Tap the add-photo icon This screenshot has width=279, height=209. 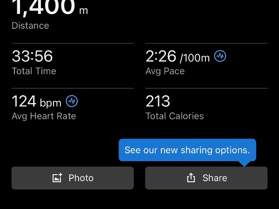(x=57, y=178)
